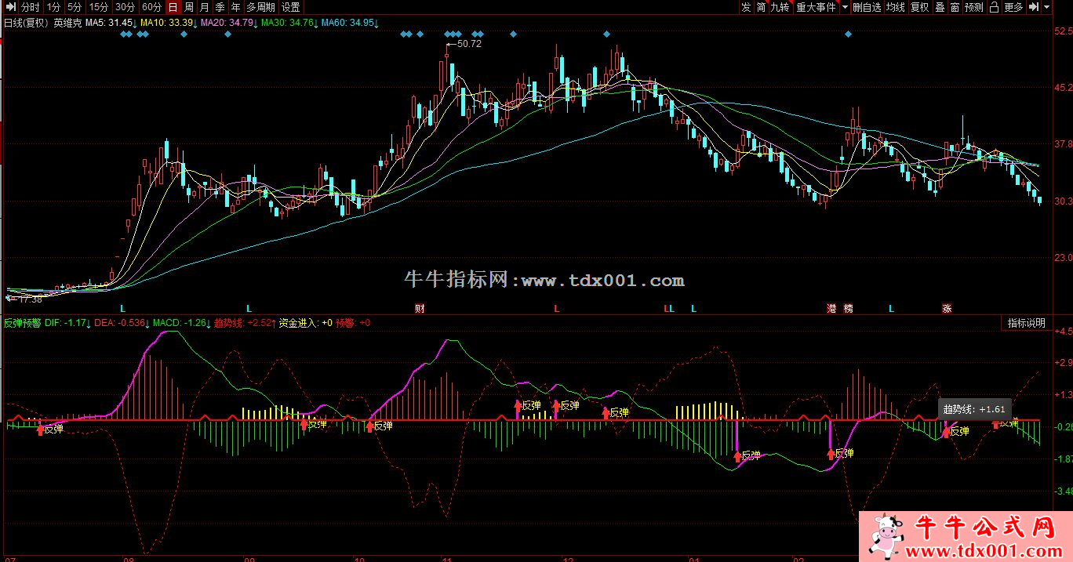The width and height of the screenshot is (1073, 562).
Task: Click the 52.5 price axis label
Action: (1063, 31)
